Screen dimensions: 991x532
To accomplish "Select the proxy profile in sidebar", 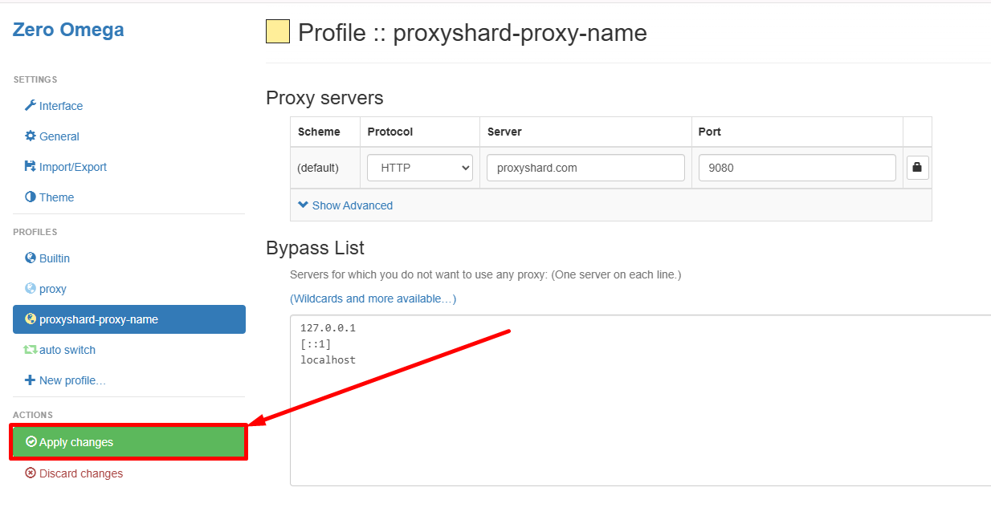I will [x=52, y=289].
